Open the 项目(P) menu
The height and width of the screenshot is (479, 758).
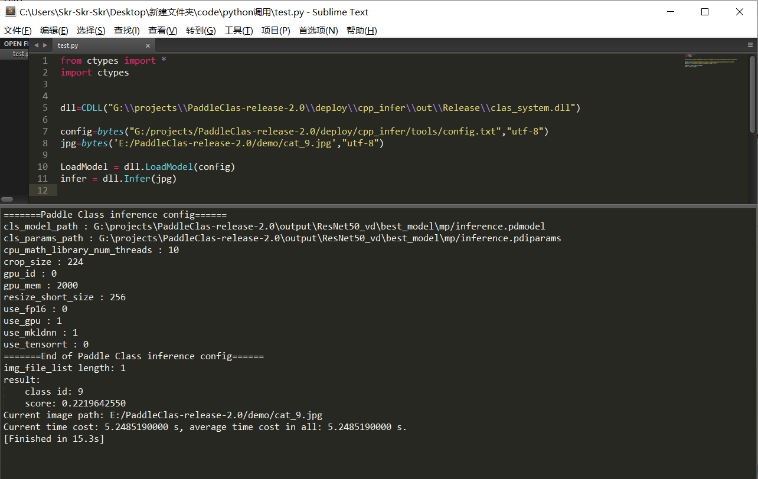(x=275, y=30)
